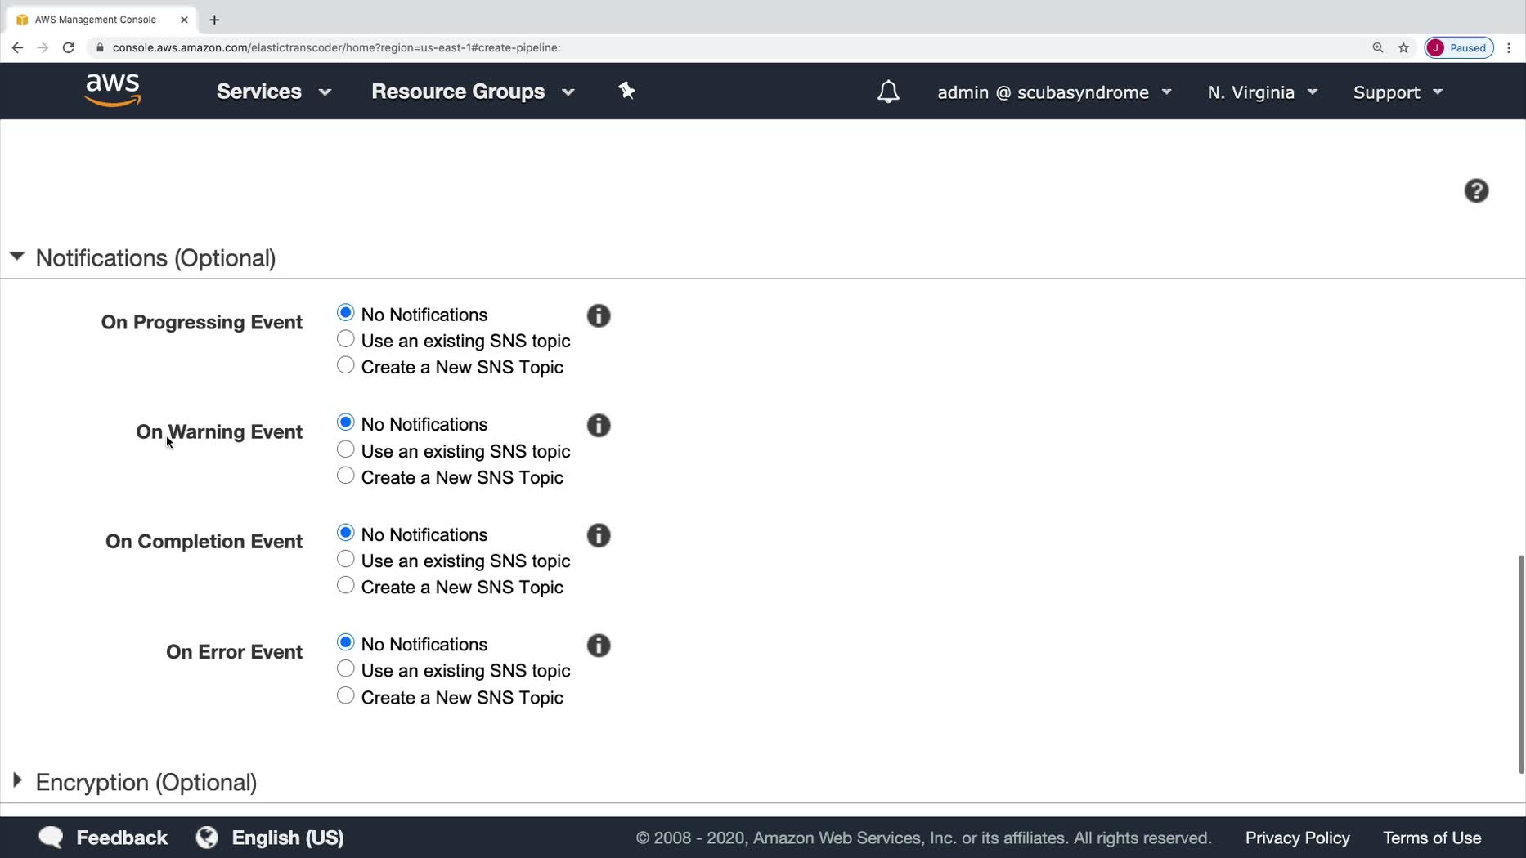Open the Services menu
The image size is (1526, 858).
click(273, 92)
